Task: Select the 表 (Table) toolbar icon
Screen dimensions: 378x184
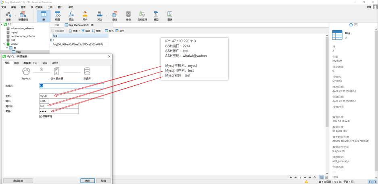Action: click(44, 16)
